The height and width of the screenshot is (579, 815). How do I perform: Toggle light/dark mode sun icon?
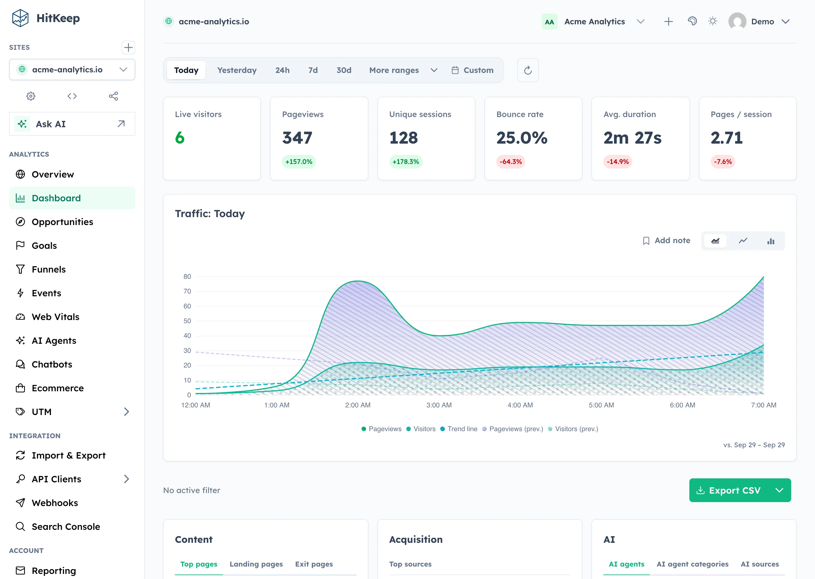(713, 21)
